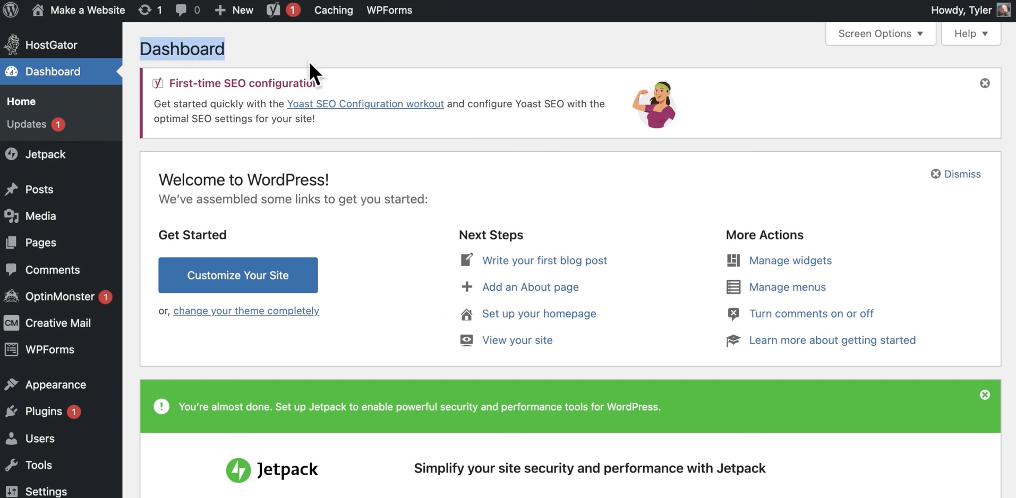Open the Howdy, Tyler account menu
1016x498 pixels.
pyautogui.click(x=971, y=10)
